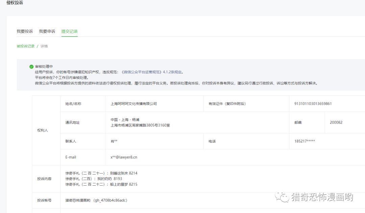Click the green 审核处理中 status checkmark icon
365x213 pixels.
point(31,67)
